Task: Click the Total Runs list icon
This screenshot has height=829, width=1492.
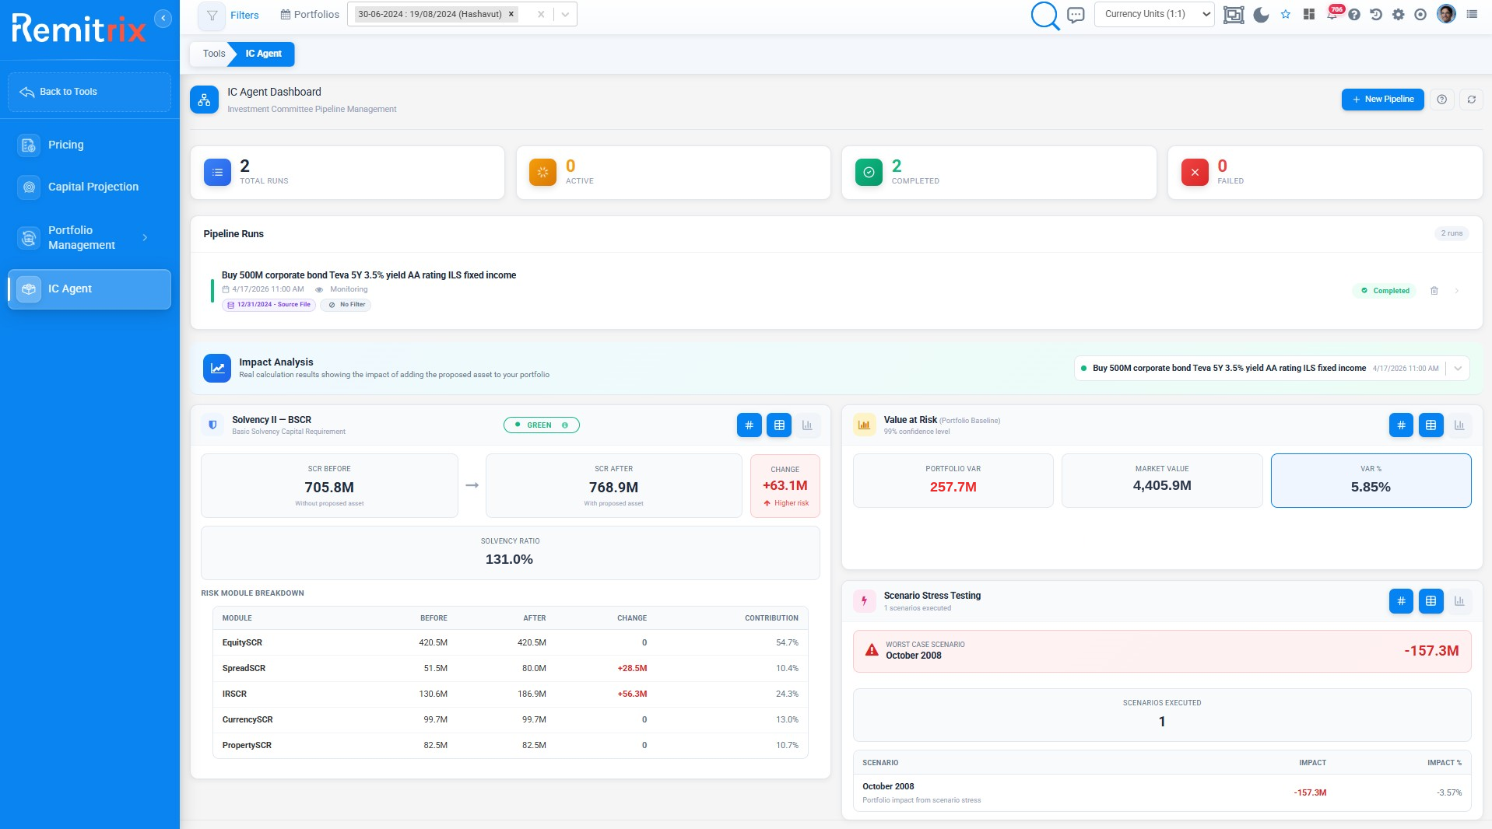Action: (x=217, y=173)
